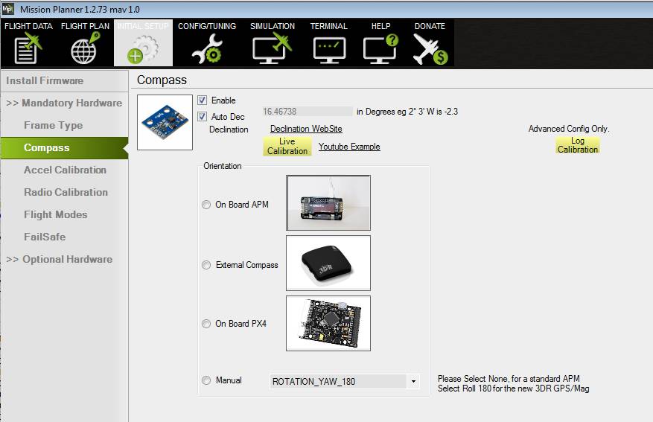The image size is (653, 422).
Task: Select the Initial Setup gear icon
Action: [x=143, y=48]
